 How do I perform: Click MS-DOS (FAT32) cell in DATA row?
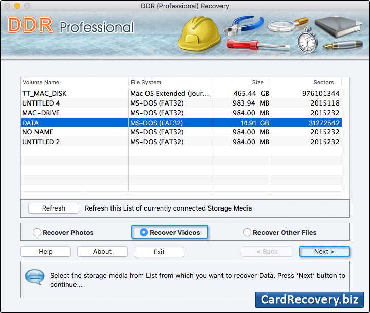pos(170,123)
